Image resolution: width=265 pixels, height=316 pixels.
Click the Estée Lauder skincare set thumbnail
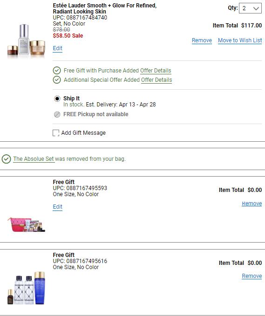click(26, 40)
